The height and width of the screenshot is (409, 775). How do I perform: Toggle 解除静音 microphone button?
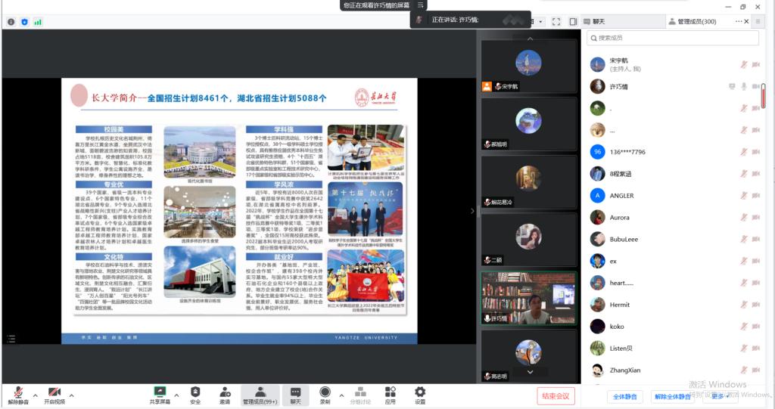coord(17,392)
